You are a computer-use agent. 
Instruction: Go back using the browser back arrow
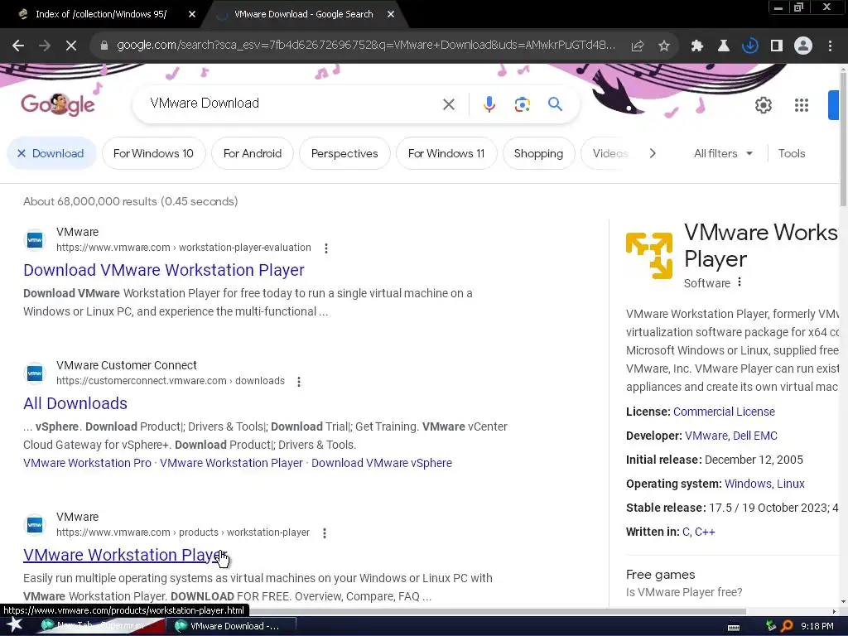18,46
